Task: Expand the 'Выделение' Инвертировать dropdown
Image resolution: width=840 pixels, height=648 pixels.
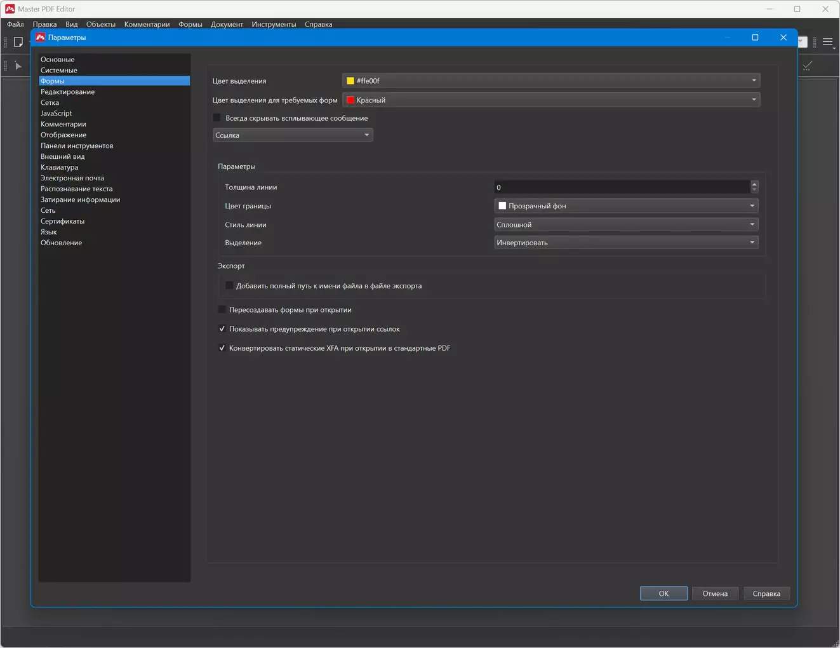Action: click(x=625, y=243)
